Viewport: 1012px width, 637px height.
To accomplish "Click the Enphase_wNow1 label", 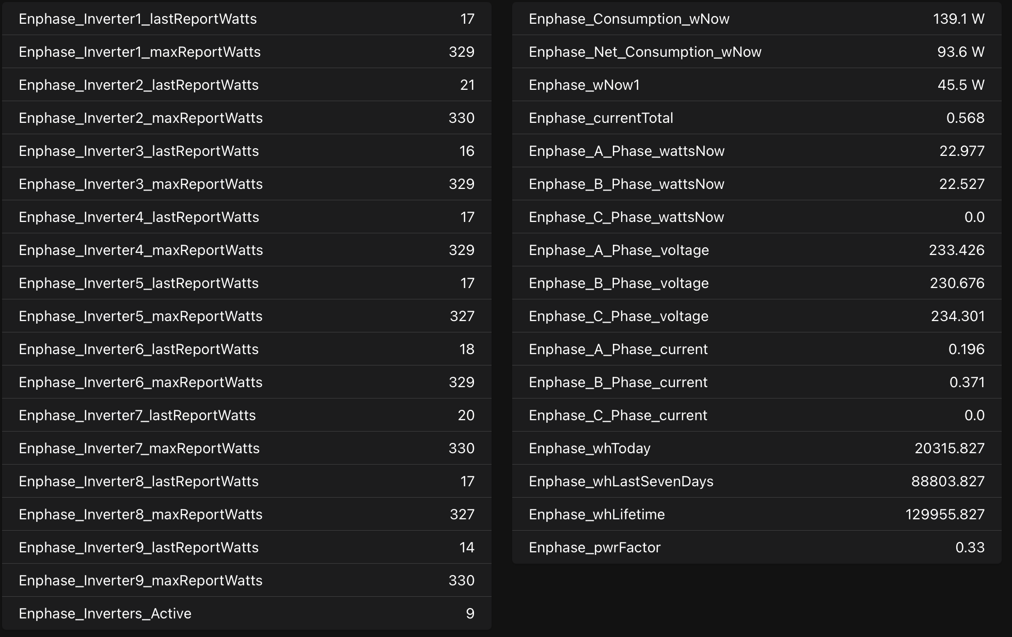I will 584,85.
